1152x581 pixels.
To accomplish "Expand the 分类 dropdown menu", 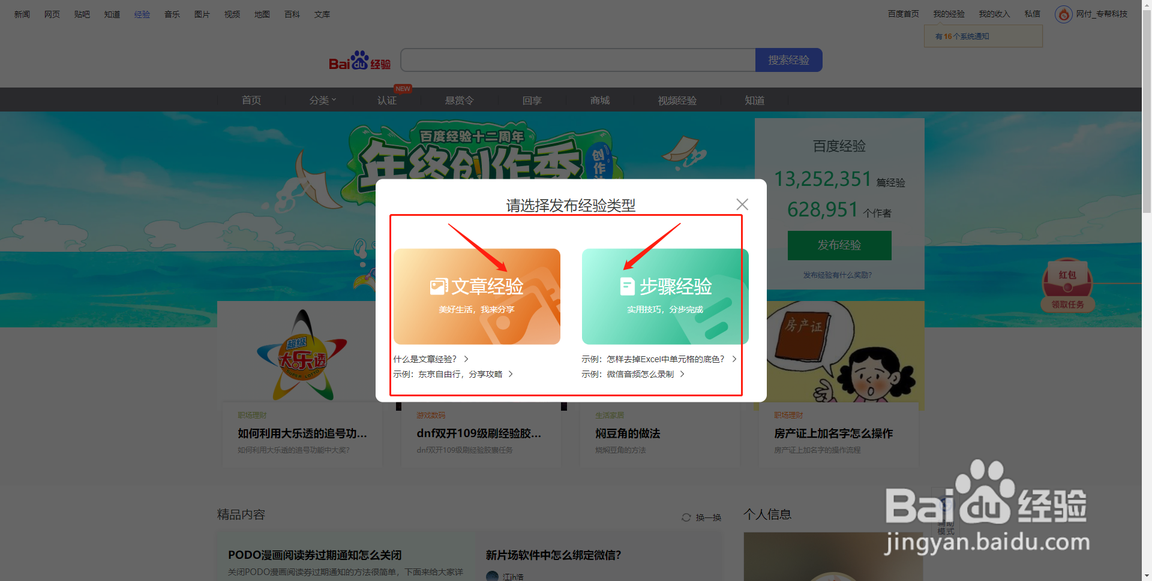I will click(x=323, y=100).
